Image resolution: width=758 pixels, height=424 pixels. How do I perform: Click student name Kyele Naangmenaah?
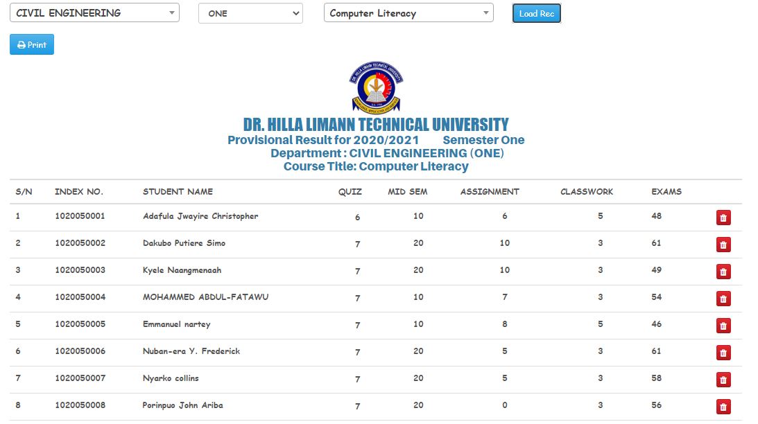coord(182,270)
